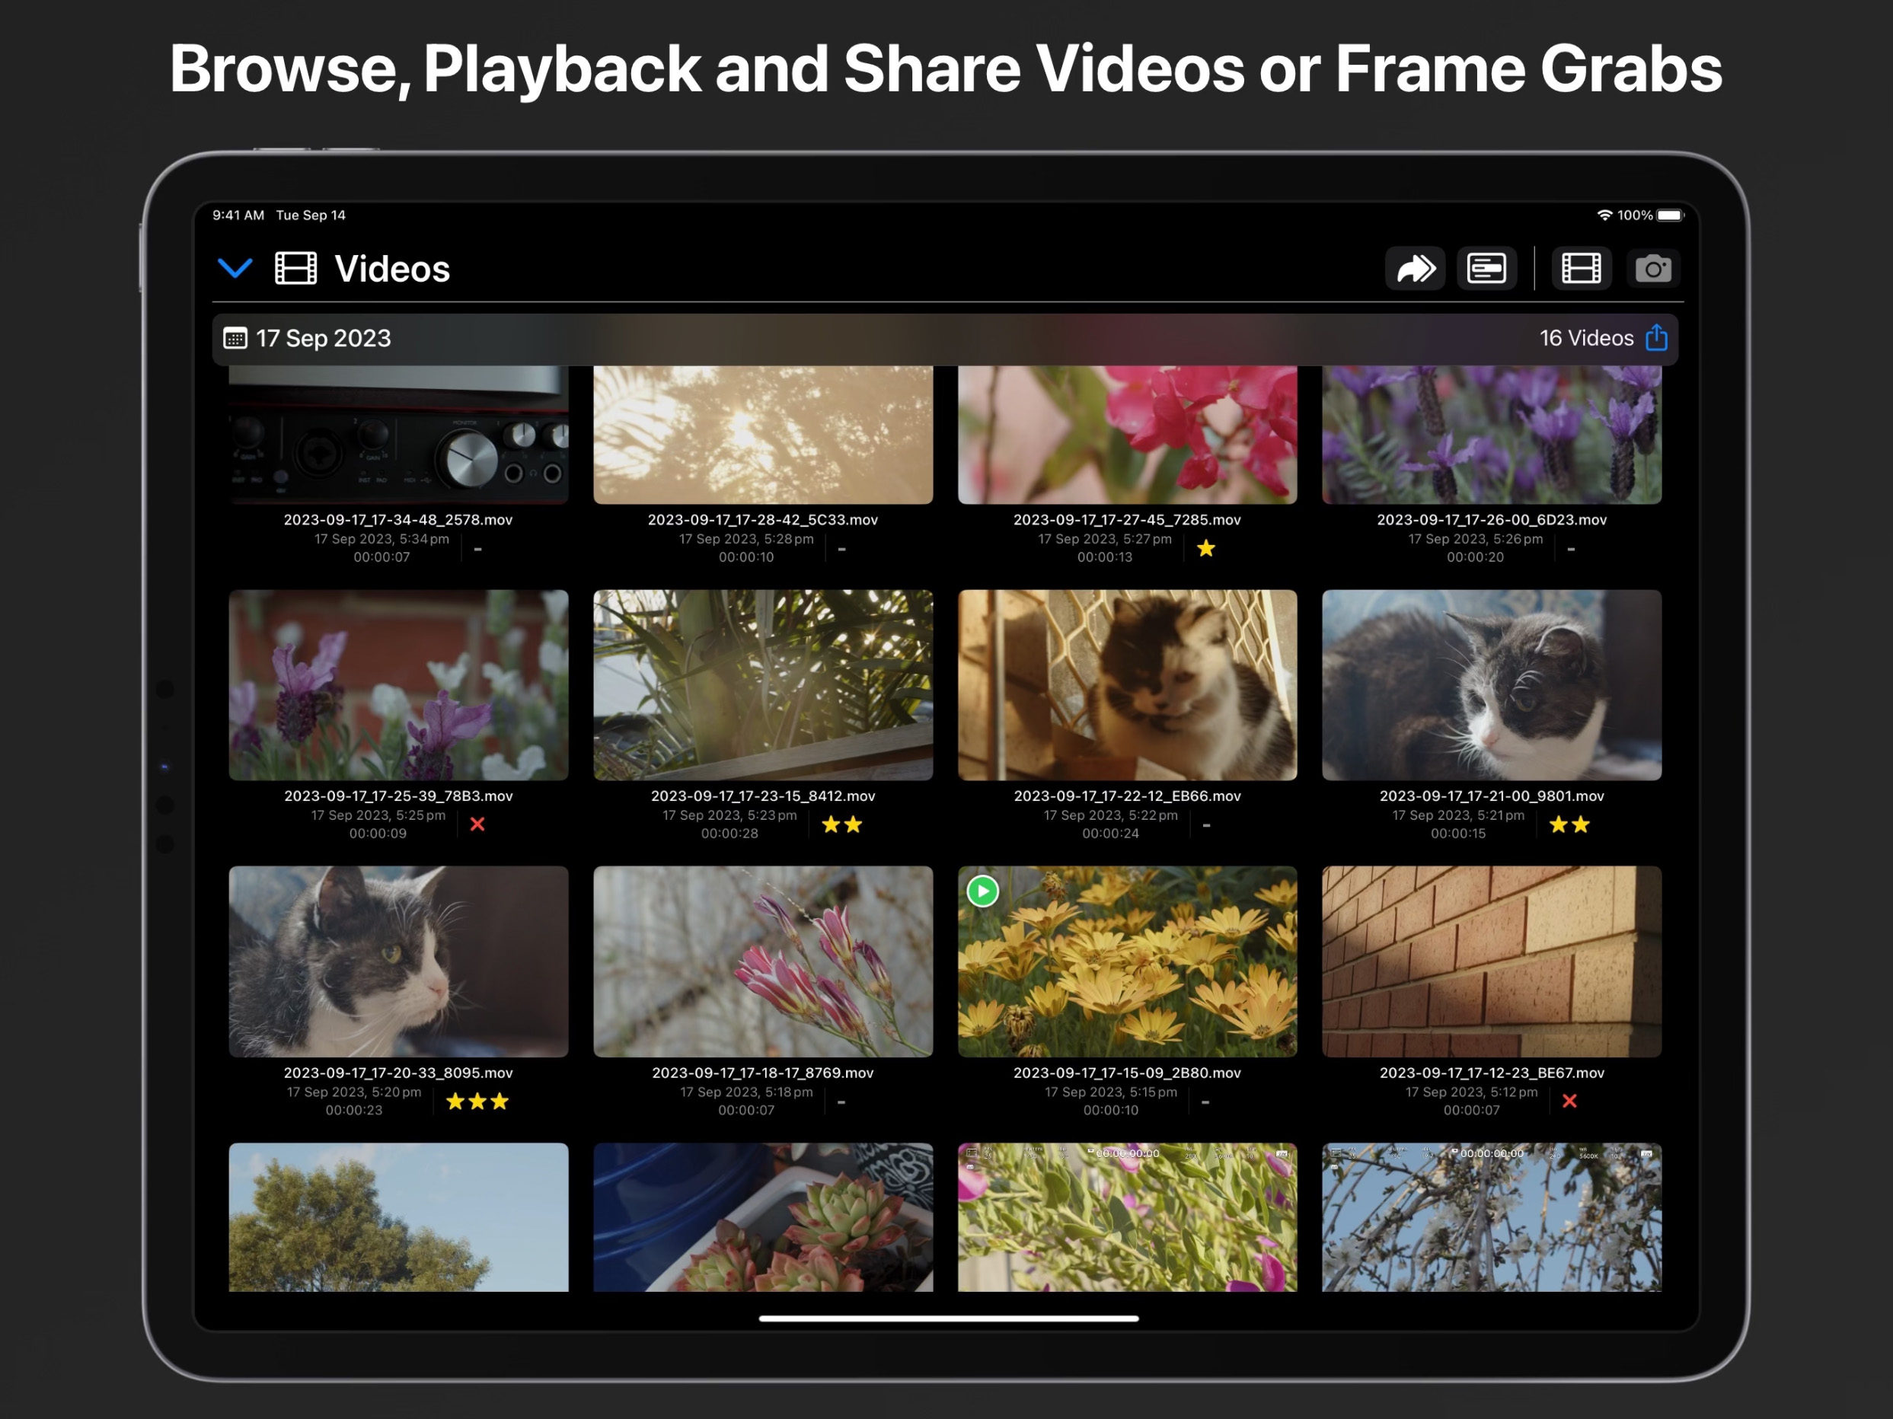
Task: Set a rating on unrated 5C33.mov dash
Action: [842, 549]
